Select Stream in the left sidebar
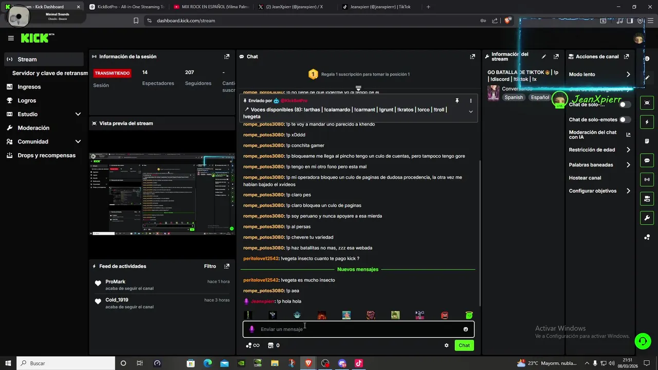 [x=43, y=59]
